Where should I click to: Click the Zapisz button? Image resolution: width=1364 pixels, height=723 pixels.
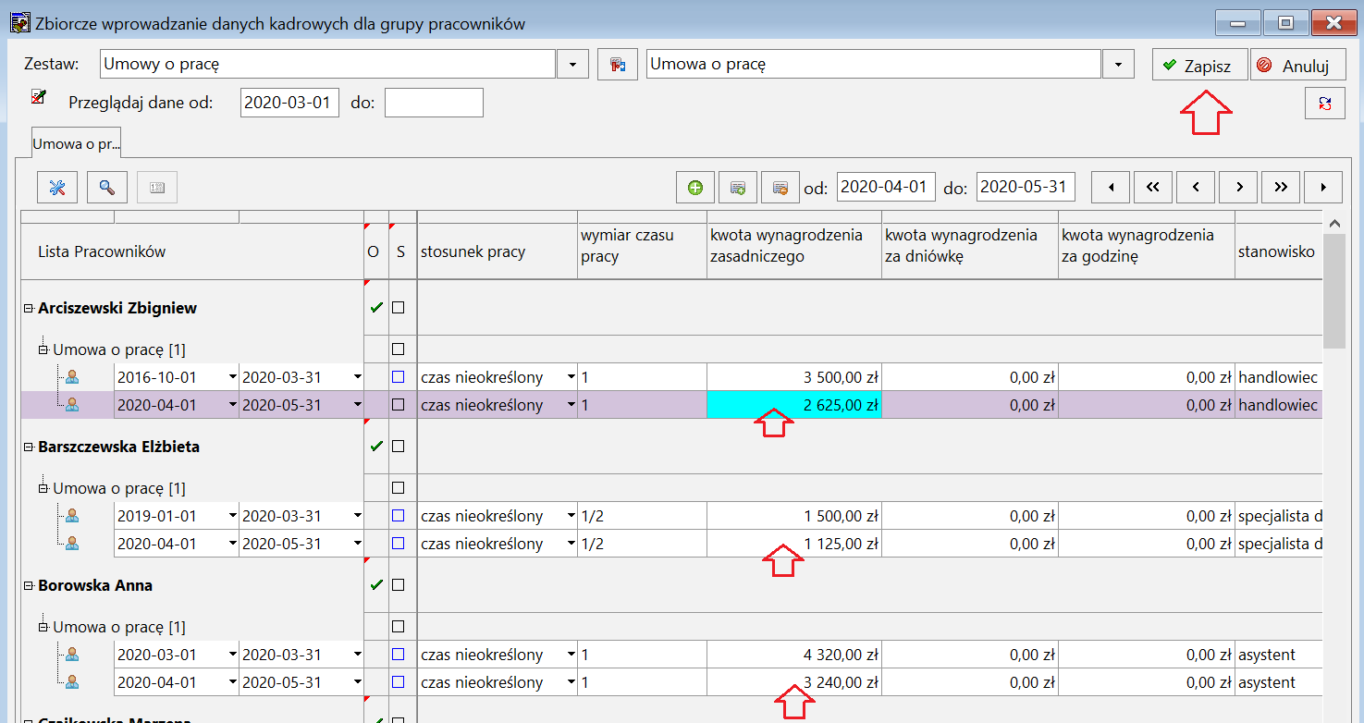point(1199,66)
